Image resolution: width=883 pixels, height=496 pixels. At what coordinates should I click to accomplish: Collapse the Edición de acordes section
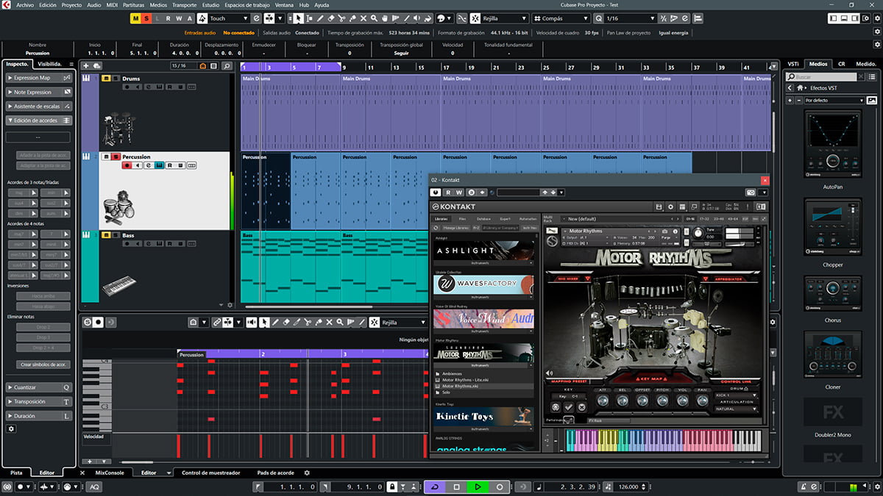pos(38,121)
